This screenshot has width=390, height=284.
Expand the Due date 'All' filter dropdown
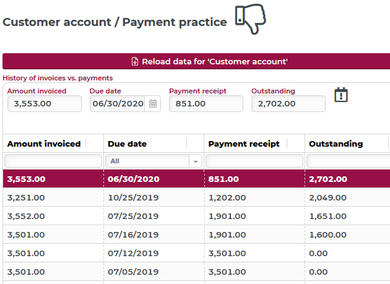tap(196, 161)
